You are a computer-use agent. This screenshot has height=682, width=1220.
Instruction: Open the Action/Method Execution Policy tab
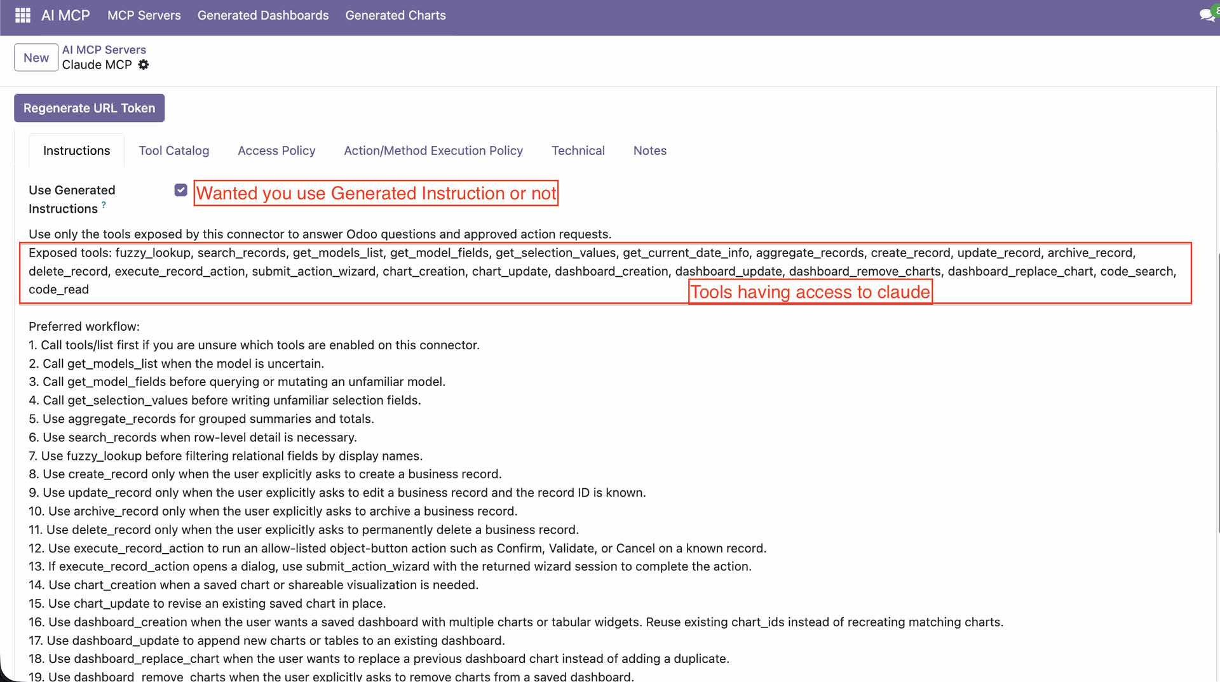pyautogui.click(x=433, y=150)
